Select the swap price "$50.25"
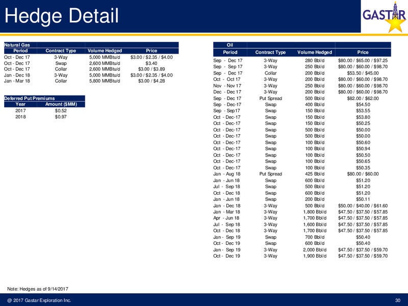 point(363,123)
